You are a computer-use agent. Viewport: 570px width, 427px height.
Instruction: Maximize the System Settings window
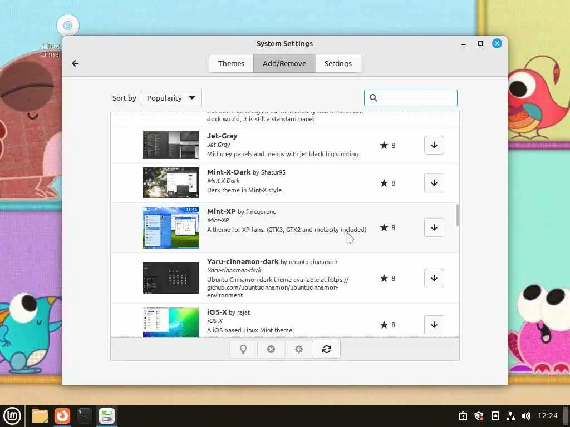click(x=480, y=43)
